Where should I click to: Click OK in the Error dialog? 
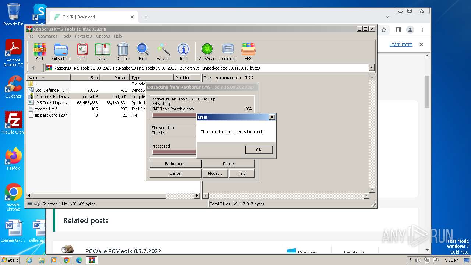tap(259, 150)
